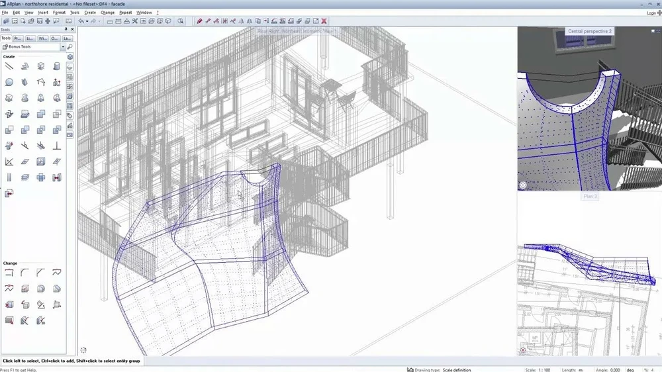Viewport: 662px width, 372px height.
Task: Close the Tools panel
Action: [x=71, y=30]
